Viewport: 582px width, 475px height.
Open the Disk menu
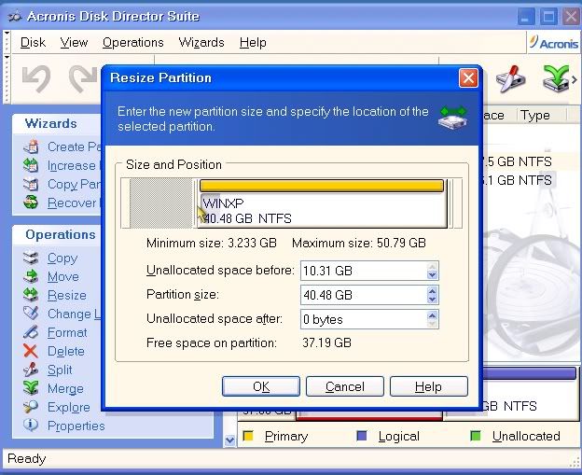(x=33, y=42)
